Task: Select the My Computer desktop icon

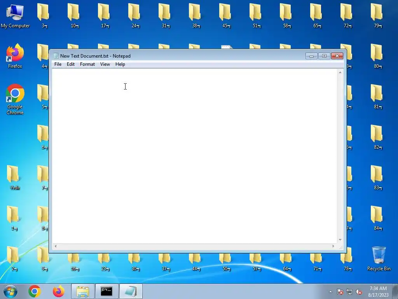Action: 15,16
